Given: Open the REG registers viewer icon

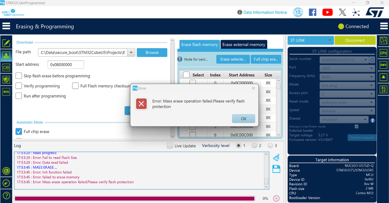Looking at the screenshot, I should [x=6, y=92].
